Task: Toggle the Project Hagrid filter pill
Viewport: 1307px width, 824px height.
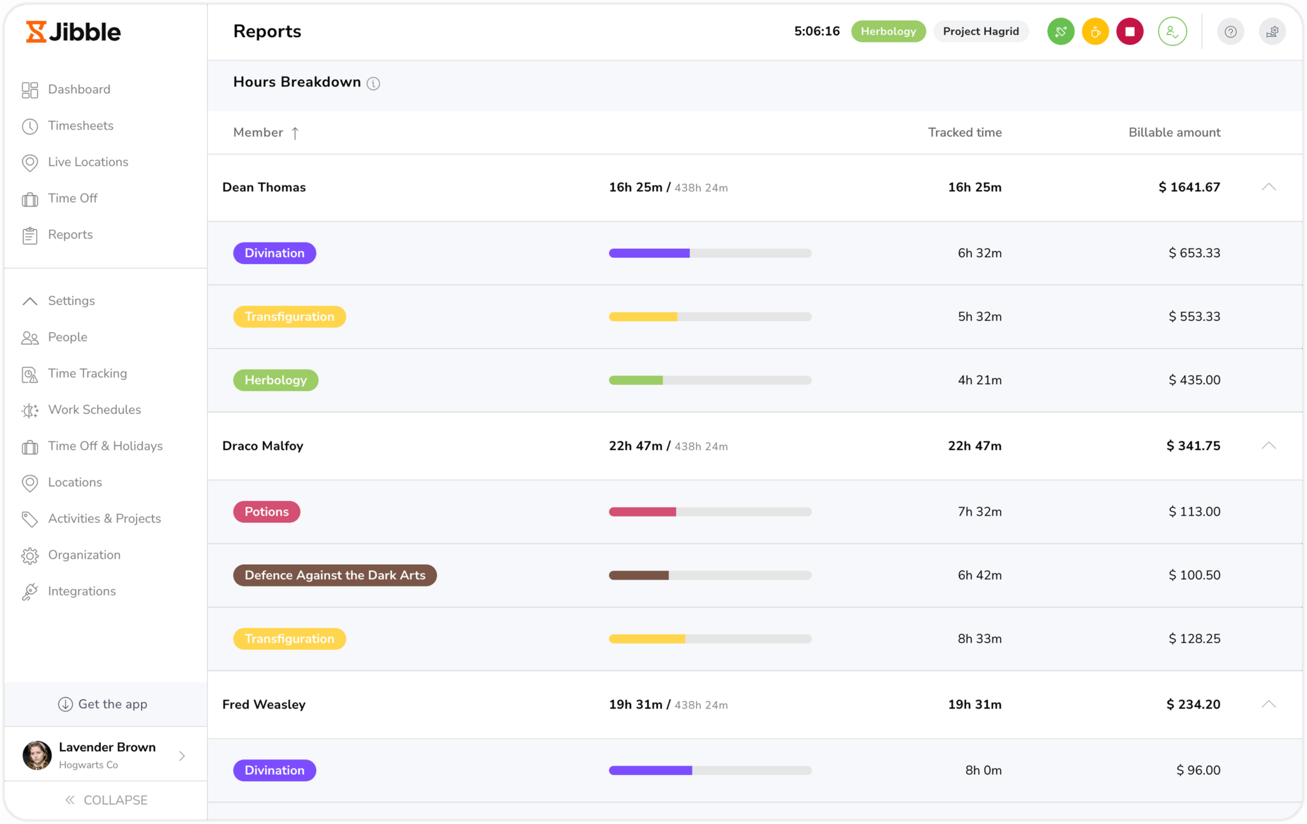Action: tap(980, 31)
